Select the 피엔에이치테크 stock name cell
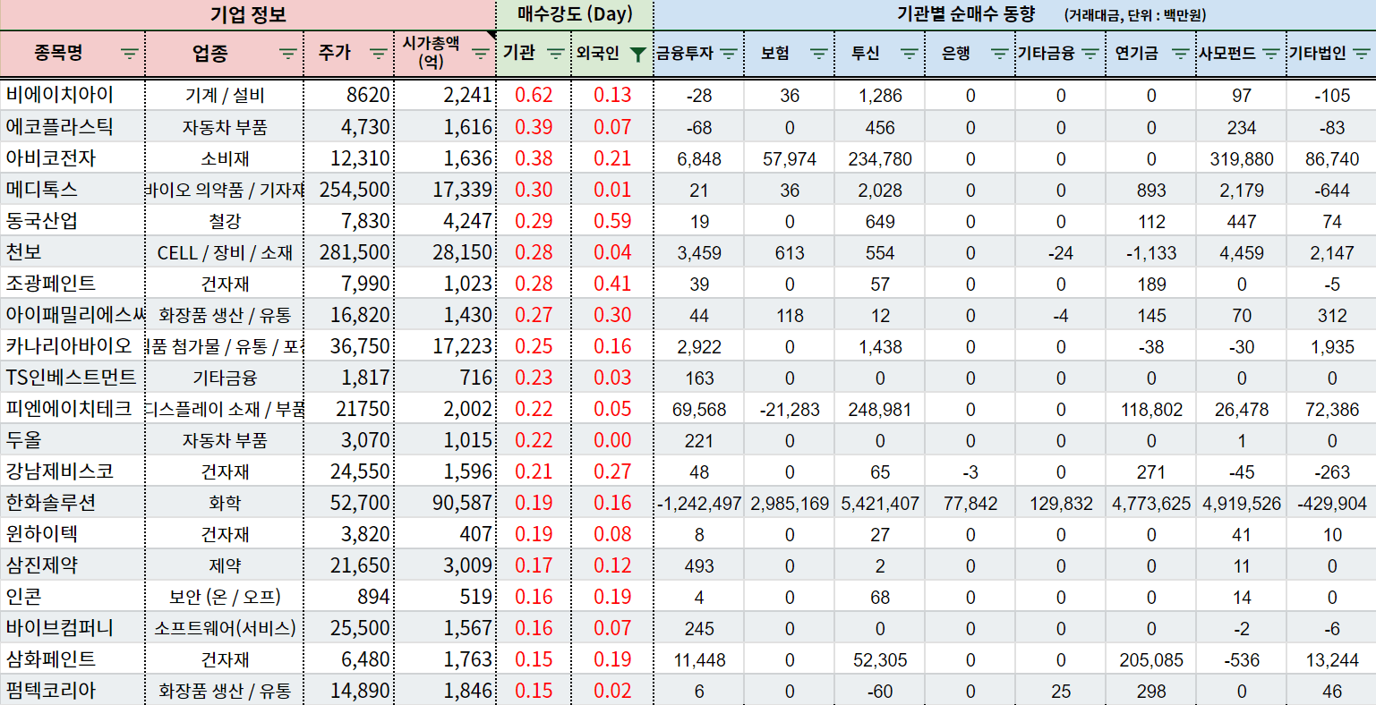Screen dimensions: 1376x705 (72, 408)
